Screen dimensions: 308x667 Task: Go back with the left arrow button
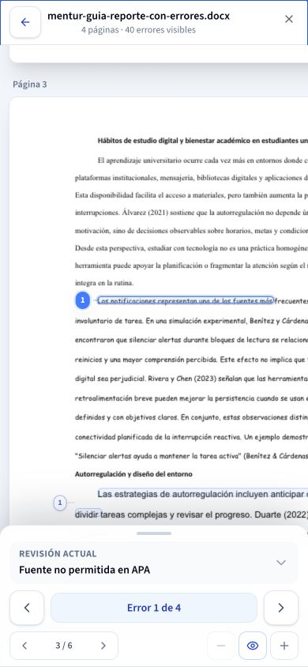point(25,23)
